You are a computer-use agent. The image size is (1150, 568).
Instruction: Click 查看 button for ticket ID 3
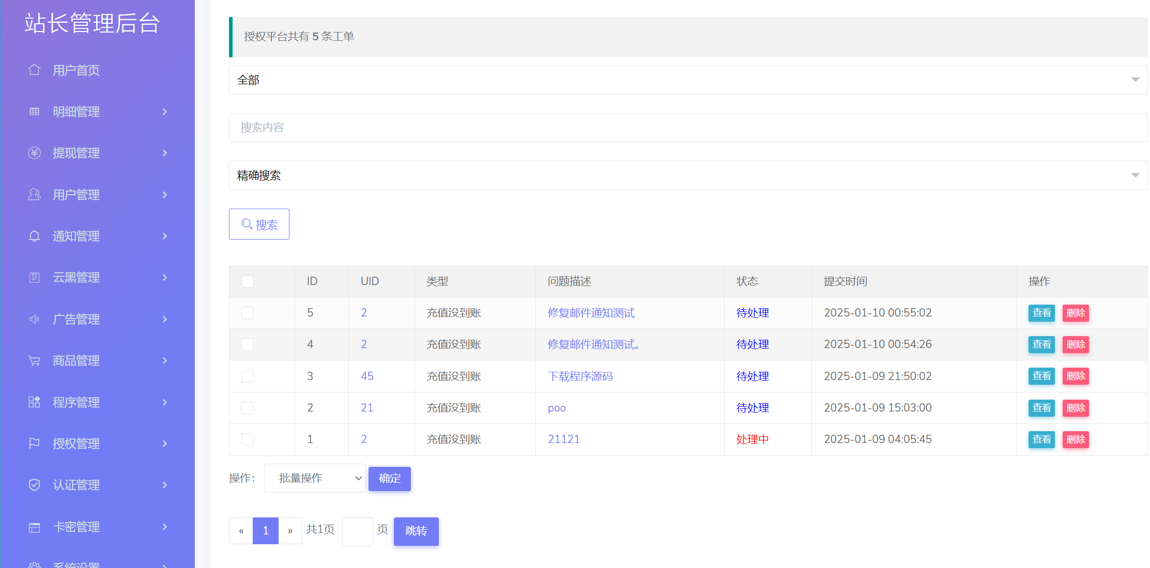pyautogui.click(x=1041, y=376)
